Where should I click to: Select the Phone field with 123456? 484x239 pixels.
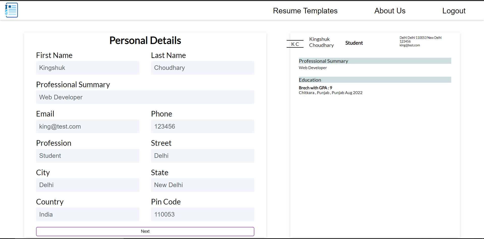203,126
